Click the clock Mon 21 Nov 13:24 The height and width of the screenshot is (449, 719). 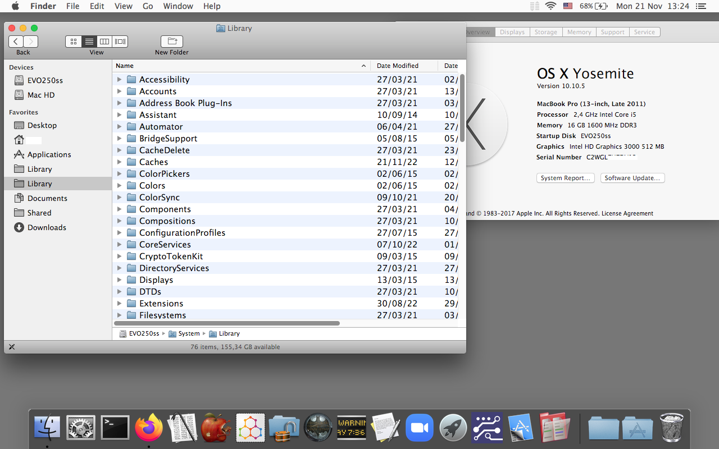(653, 6)
